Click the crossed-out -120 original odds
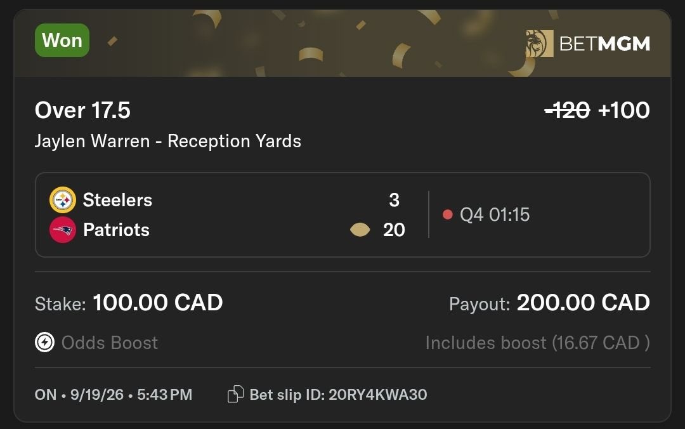 pyautogui.click(x=568, y=110)
